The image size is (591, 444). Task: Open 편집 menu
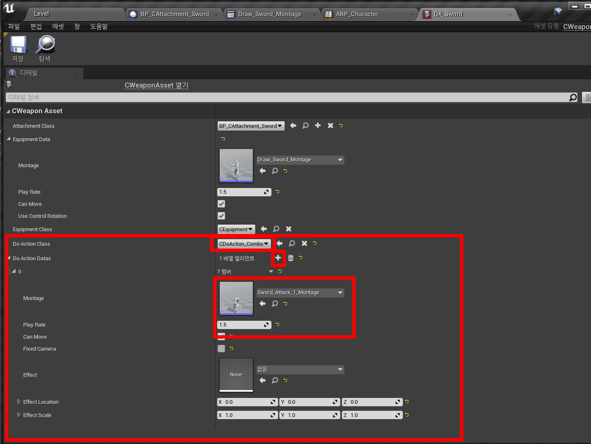[x=36, y=26]
